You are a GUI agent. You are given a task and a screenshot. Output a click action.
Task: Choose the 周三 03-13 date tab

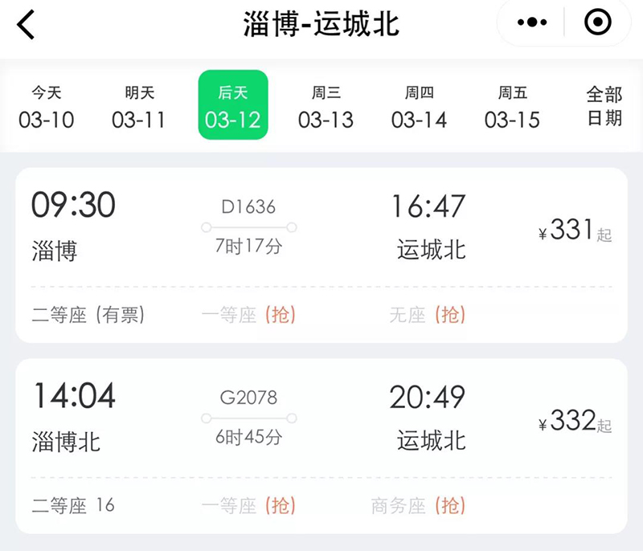pos(326,108)
